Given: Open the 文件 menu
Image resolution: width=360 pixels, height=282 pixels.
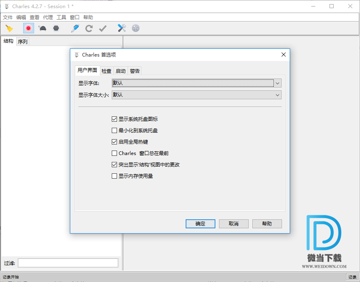Looking at the screenshot, I should pos(8,17).
